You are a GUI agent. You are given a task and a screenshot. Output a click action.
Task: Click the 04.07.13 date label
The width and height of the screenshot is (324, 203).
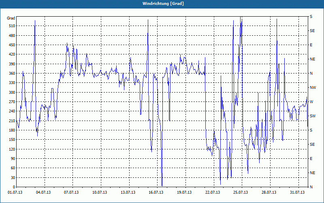(x=43, y=192)
